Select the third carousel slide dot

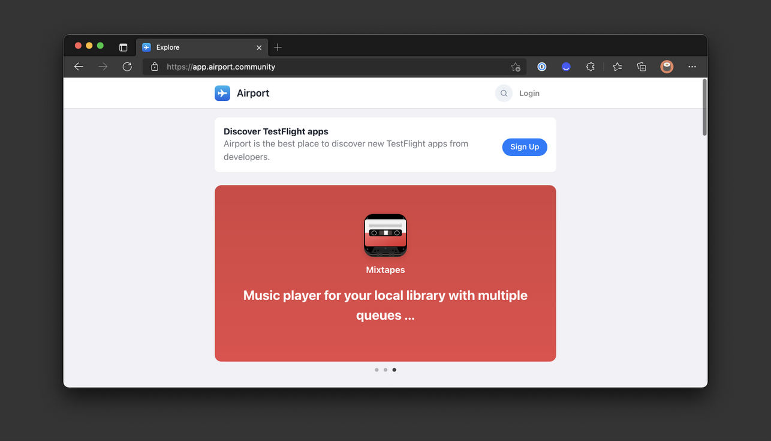click(394, 370)
